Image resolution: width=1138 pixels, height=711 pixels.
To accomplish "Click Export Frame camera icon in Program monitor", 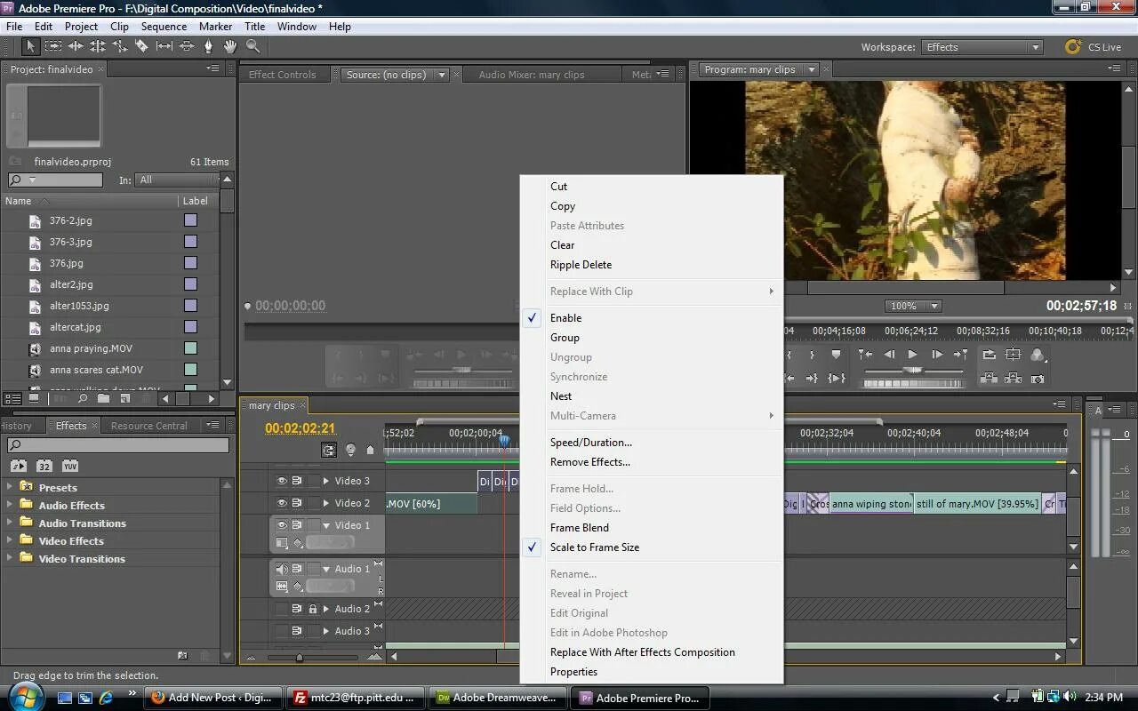I will click(x=1038, y=379).
